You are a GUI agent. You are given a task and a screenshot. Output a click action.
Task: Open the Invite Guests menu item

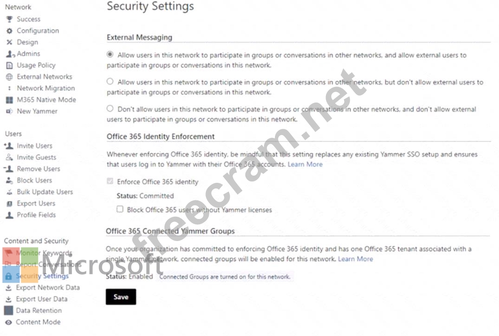[36, 157]
